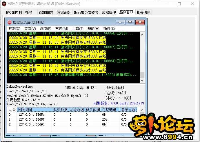Expand the 管理(M) menu

61,29
